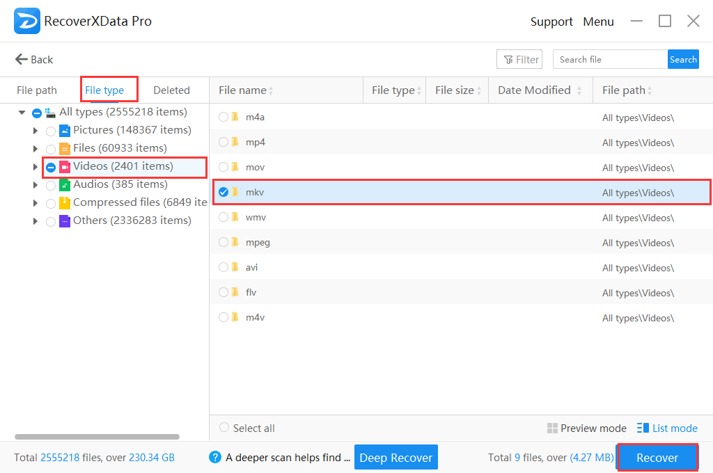Click the Recover button

click(657, 457)
